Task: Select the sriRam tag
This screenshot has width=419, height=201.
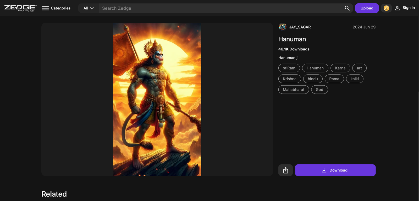Action: (x=289, y=68)
